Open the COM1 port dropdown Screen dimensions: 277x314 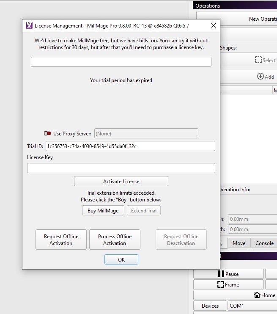tap(252, 306)
